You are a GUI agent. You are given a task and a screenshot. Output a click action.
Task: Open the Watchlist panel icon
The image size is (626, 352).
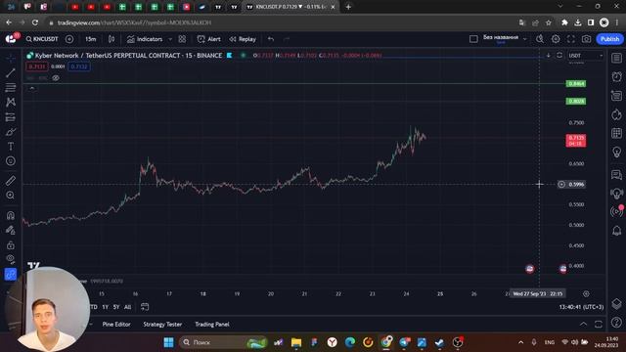[617, 58]
